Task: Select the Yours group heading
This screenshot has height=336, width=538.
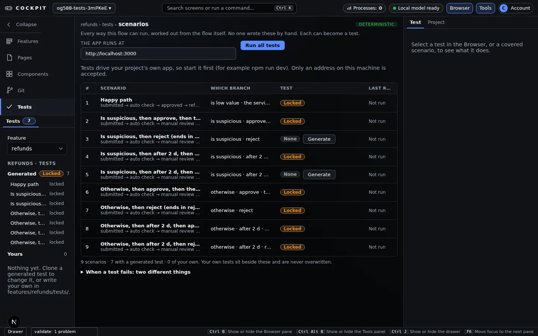Action: click(x=15, y=254)
